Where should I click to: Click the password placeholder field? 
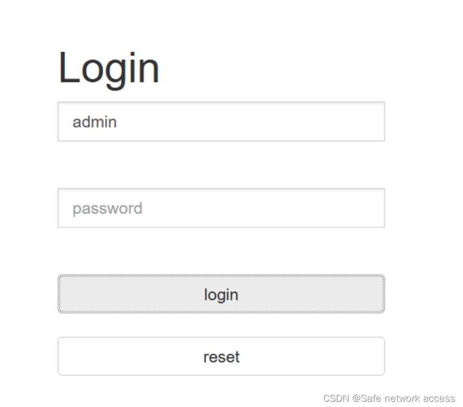tap(221, 208)
